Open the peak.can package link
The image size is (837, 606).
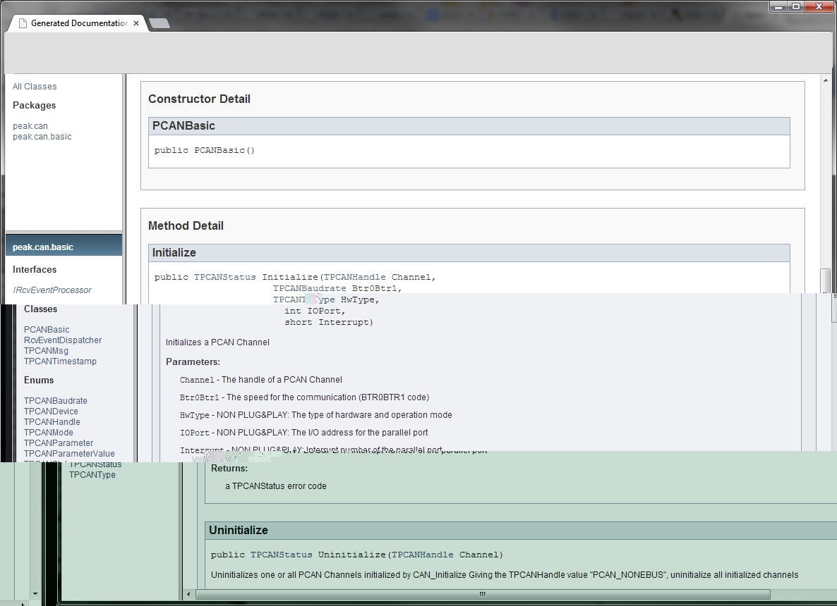point(30,126)
